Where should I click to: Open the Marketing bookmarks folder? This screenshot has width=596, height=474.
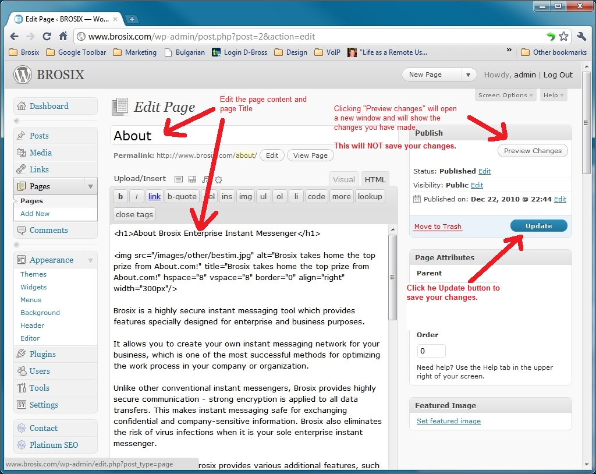[135, 52]
